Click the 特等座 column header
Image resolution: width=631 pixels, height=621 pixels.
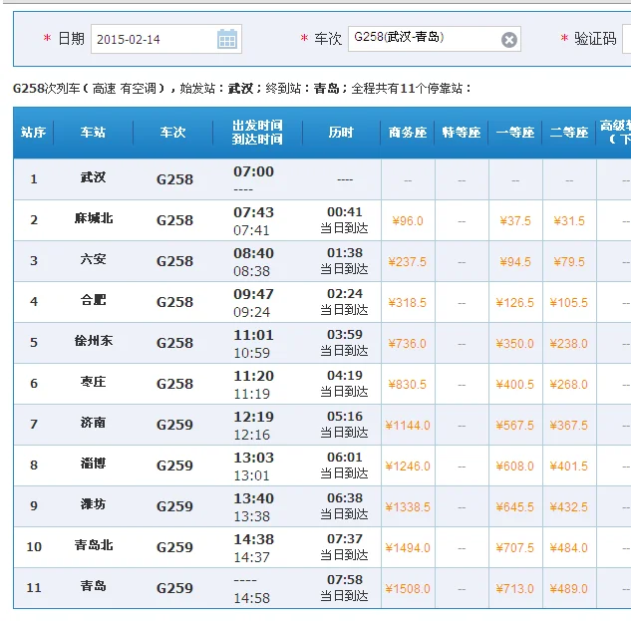coord(462,133)
